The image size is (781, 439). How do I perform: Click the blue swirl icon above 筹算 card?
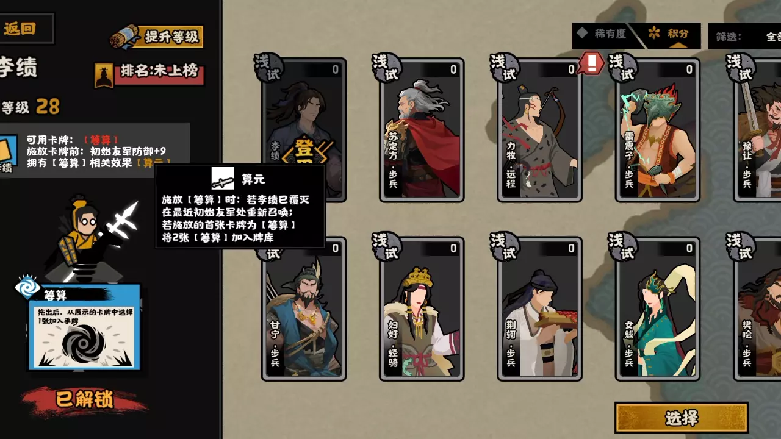click(x=27, y=287)
